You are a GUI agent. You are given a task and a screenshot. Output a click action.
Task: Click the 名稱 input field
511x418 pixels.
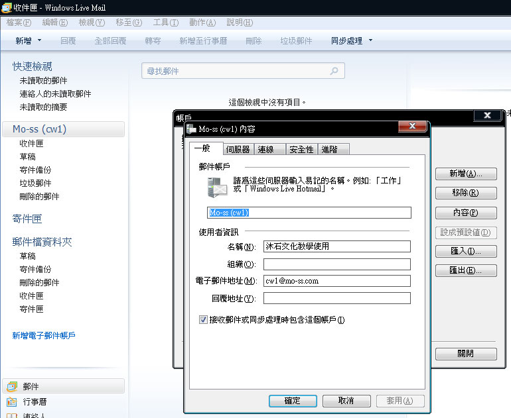coord(337,246)
